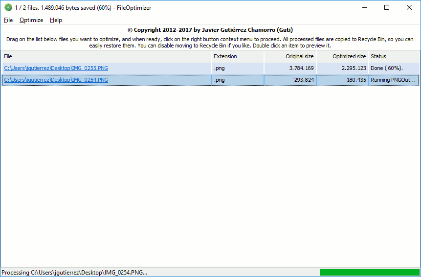Maximize the FileOptimizer window

(387, 7)
